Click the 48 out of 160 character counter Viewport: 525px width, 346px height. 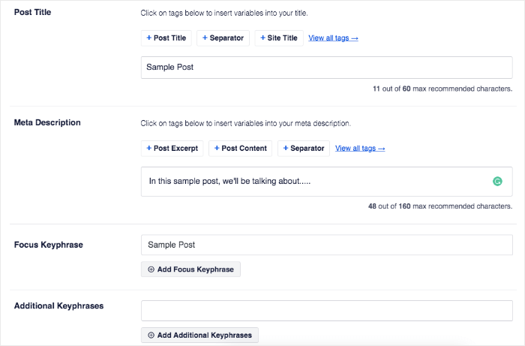[x=440, y=206]
